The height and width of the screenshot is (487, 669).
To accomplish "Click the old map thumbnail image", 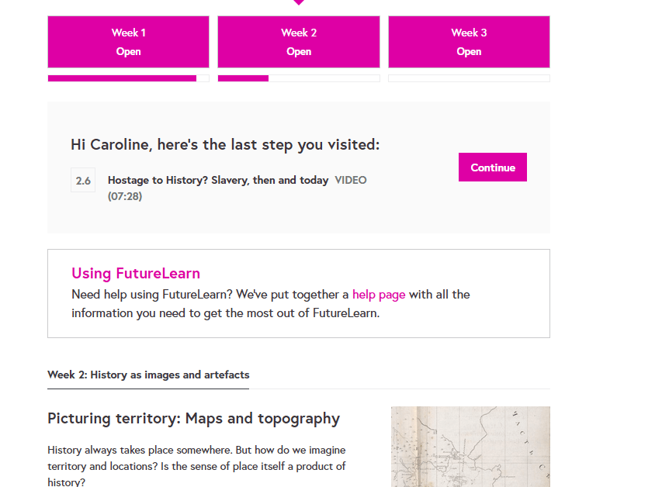I will 470,447.
